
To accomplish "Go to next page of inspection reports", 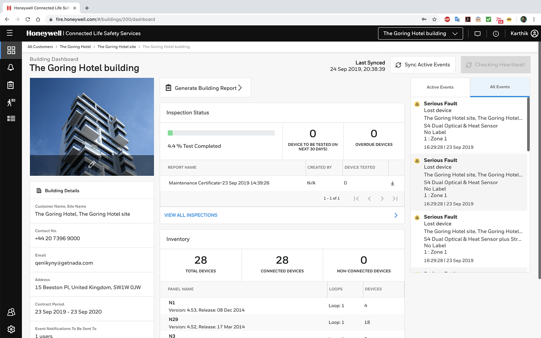I will [x=382, y=199].
